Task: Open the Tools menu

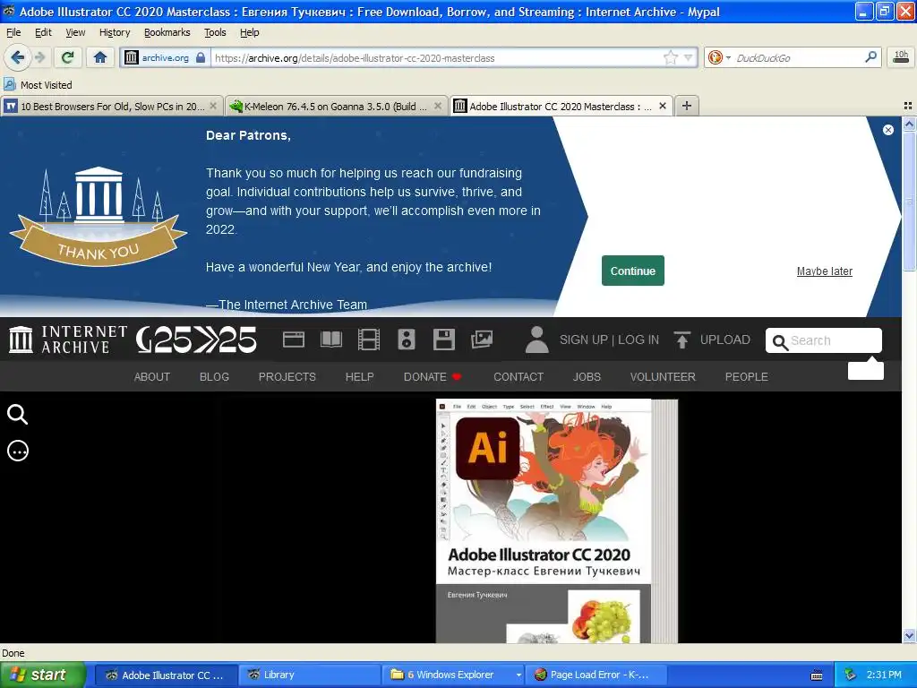Action: (x=215, y=32)
